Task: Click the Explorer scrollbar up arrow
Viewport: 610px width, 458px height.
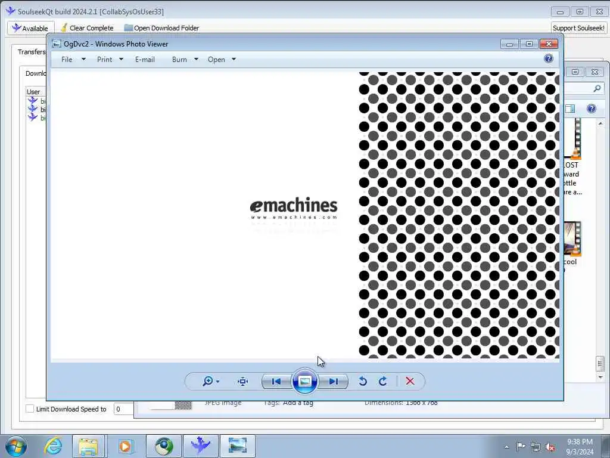Action: point(600,123)
